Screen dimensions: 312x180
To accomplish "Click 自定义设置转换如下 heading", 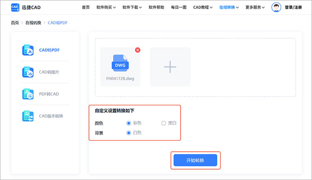I will click(114, 111).
